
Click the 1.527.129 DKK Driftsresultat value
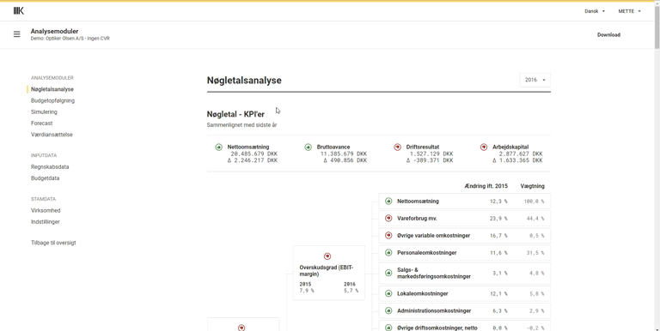[431, 154]
